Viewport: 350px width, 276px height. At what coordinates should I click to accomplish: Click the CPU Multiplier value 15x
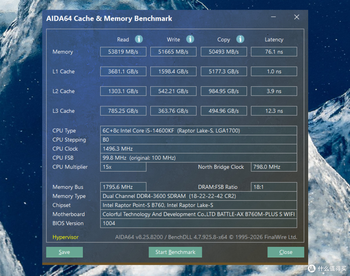click(x=123, y=167)
